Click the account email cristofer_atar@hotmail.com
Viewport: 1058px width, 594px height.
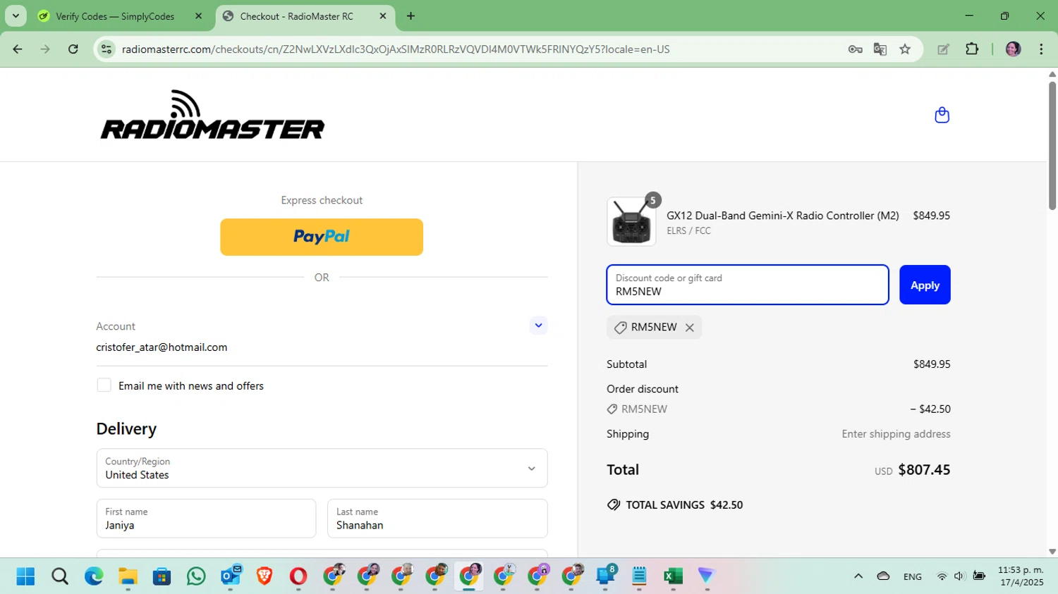point(162,347)
